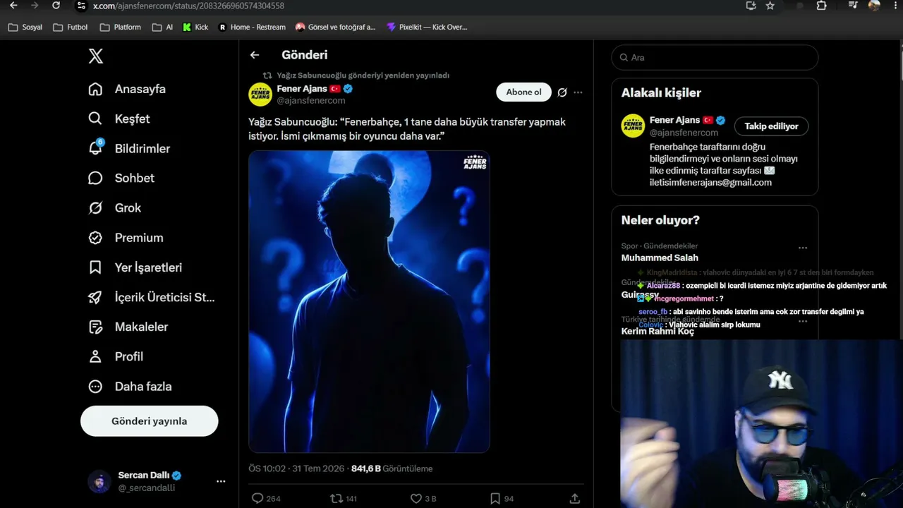Click the browser forward arrow
Viewport: 903px width, 508px height.
[35, 6]
